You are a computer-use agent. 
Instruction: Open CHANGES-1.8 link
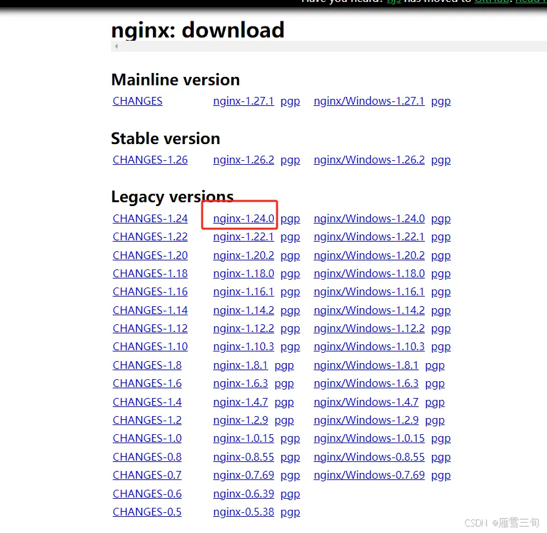point(147,365)
